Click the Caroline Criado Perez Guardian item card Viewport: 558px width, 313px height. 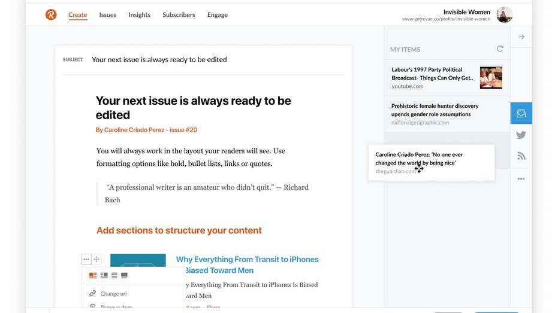point(432,163)
